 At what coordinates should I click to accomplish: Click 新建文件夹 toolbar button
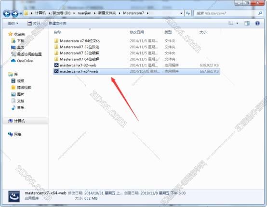tap(57, 23)
